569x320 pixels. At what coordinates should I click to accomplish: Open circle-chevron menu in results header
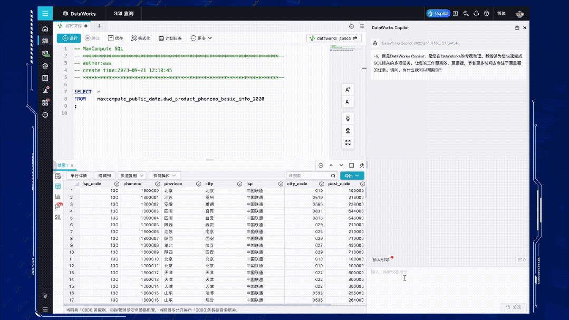click(321, 166)
